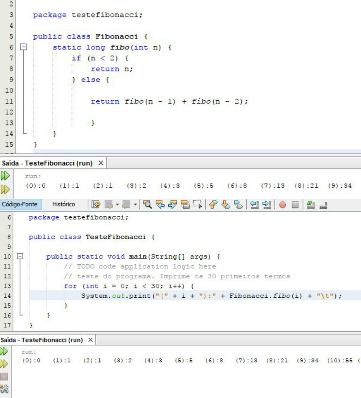
Task: Toggle Bookmark icon in editor toolbar
Action: click(x=238, y=204)
